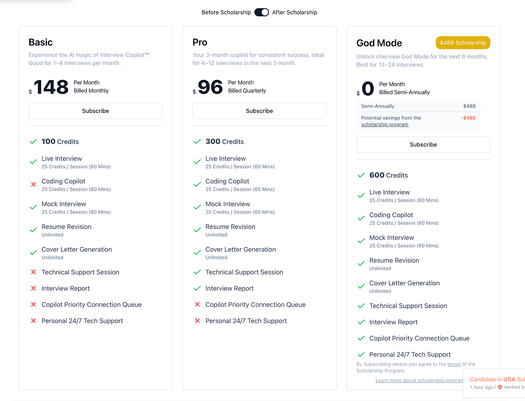This screenshot has width=525, height=401.
Task: Click the red X beside Basic Technical Support Session
Action: [33, 272]
